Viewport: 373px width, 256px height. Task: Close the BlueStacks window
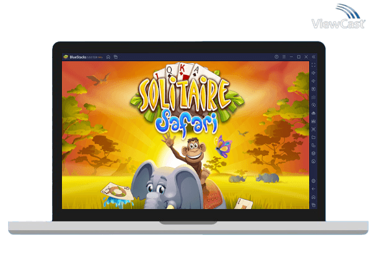306,57
